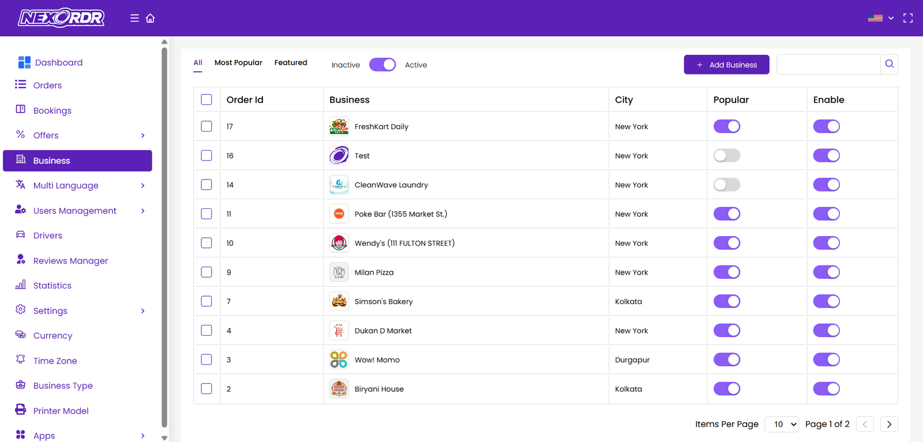The image size is (923, 442).
Task: Sort by the Order Id column header
Action: tap(245, 99)
